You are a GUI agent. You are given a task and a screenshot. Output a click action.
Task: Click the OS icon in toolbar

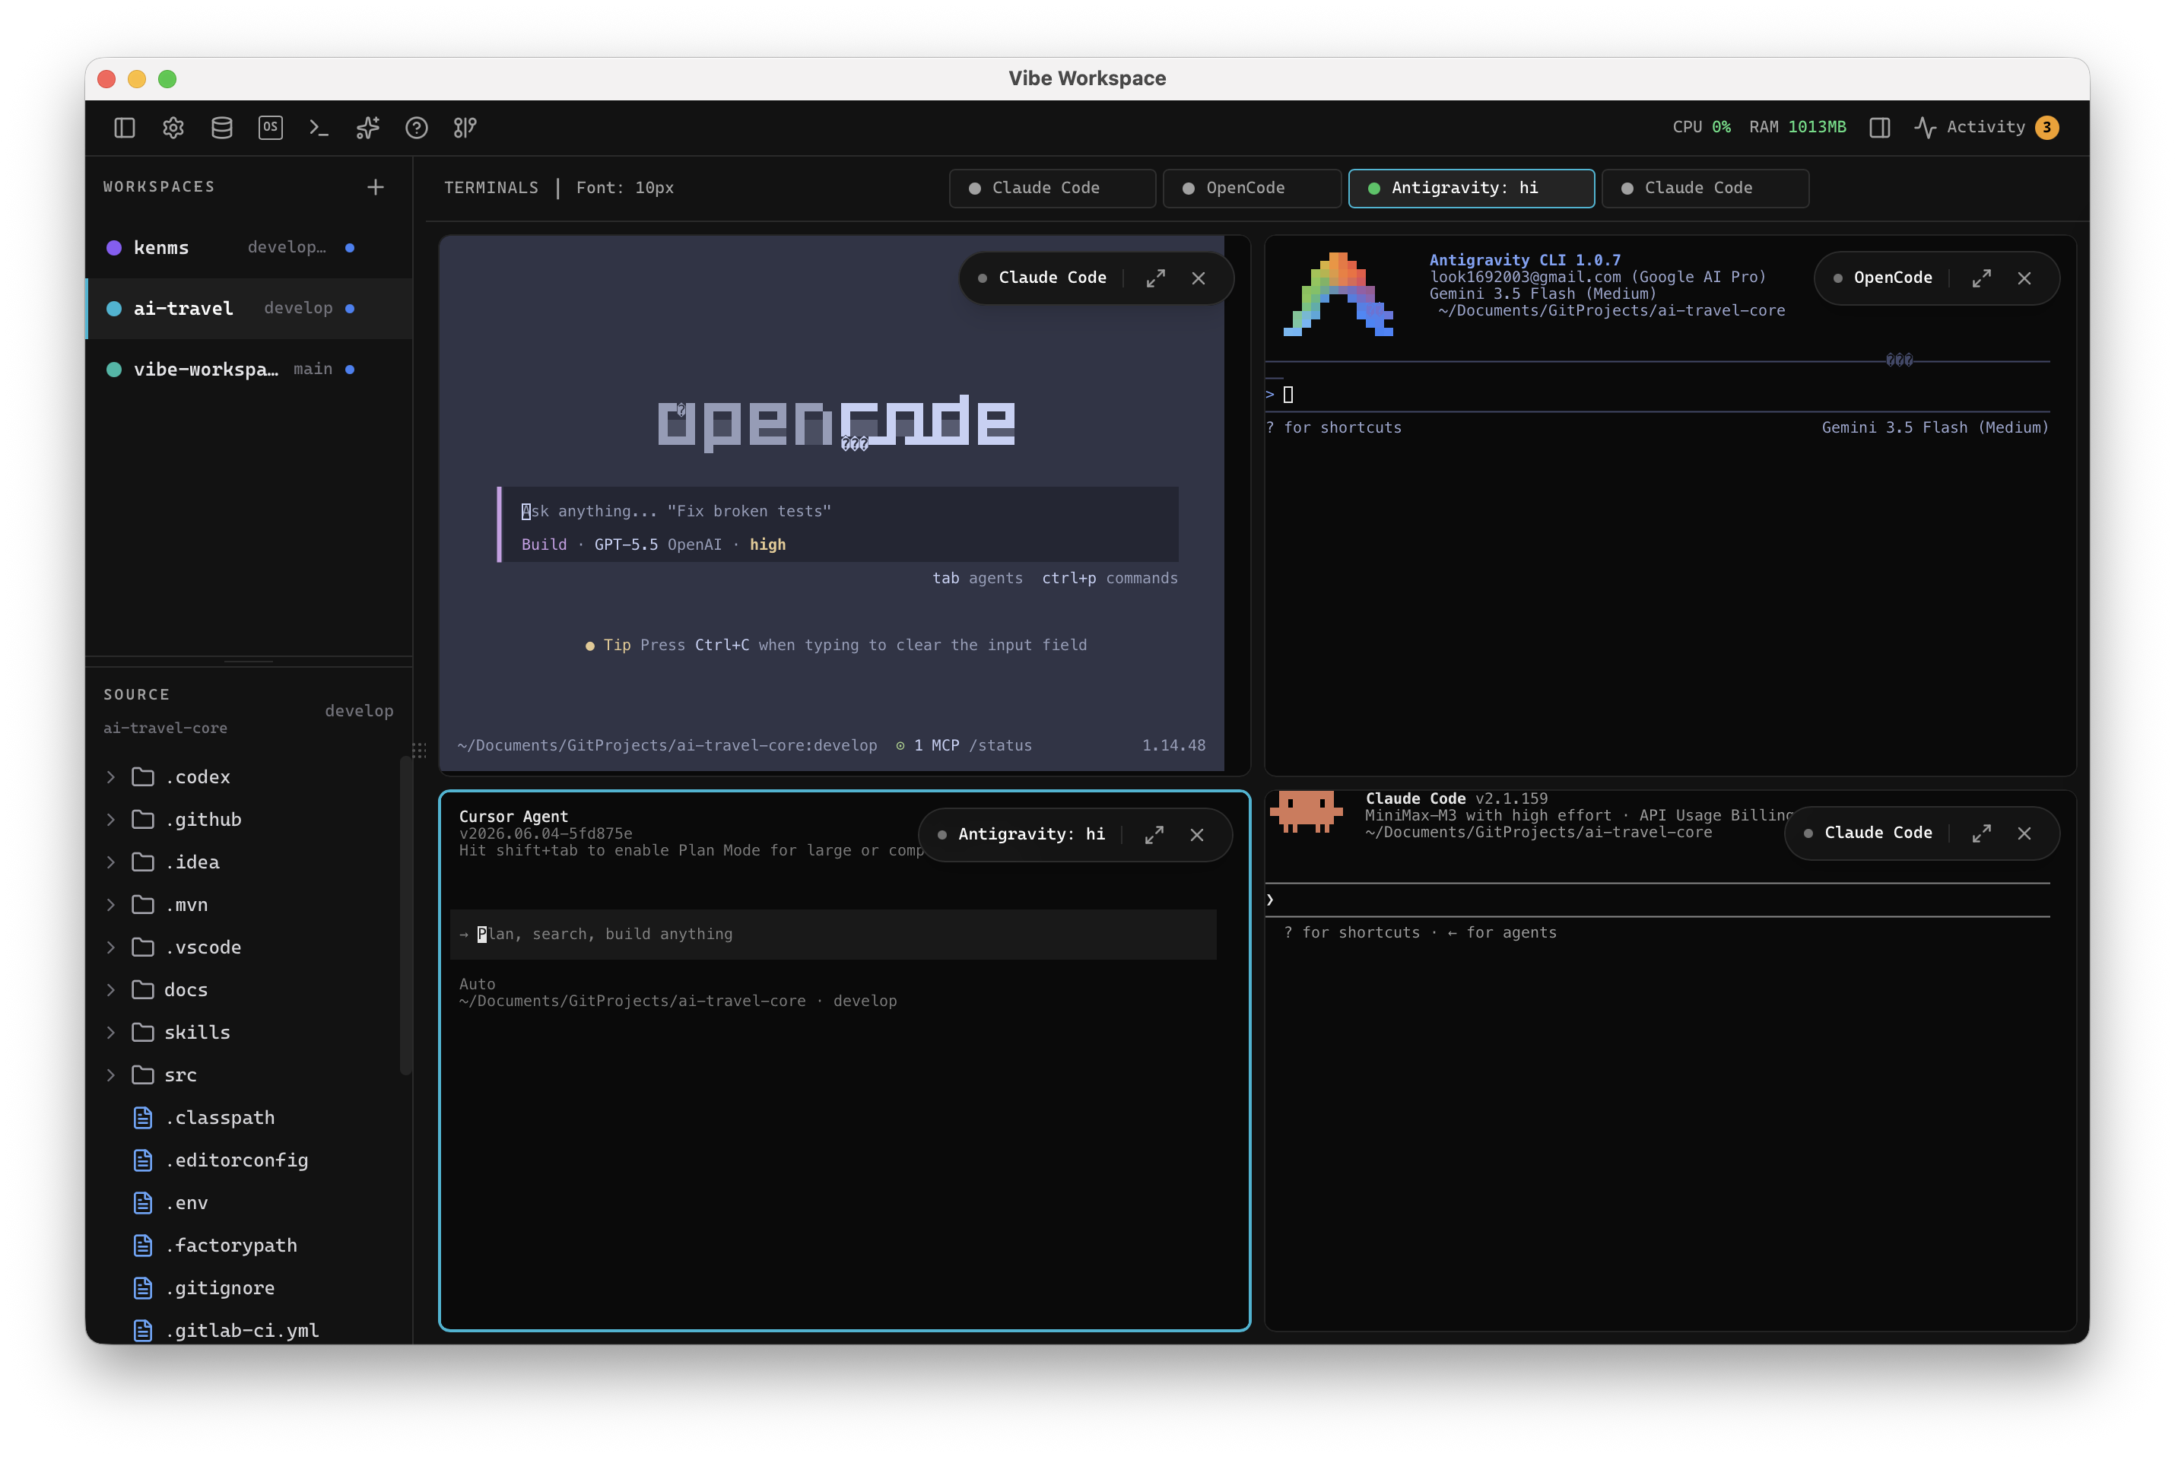click(x=271, y=127)
